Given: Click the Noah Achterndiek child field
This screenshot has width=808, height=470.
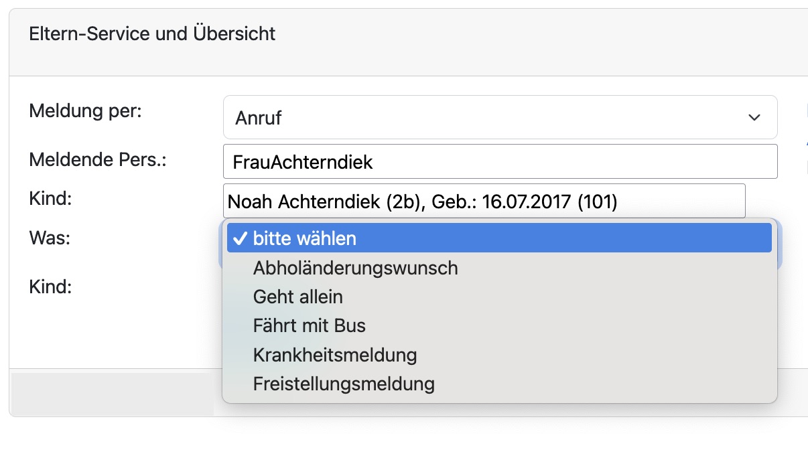Looking at the screenshot, I should tap(483, 201).
